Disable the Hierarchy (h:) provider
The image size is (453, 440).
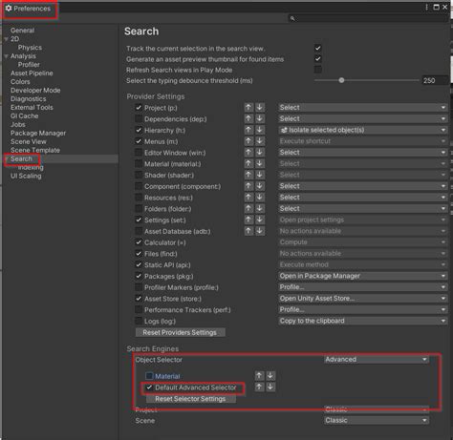(139, 130)
